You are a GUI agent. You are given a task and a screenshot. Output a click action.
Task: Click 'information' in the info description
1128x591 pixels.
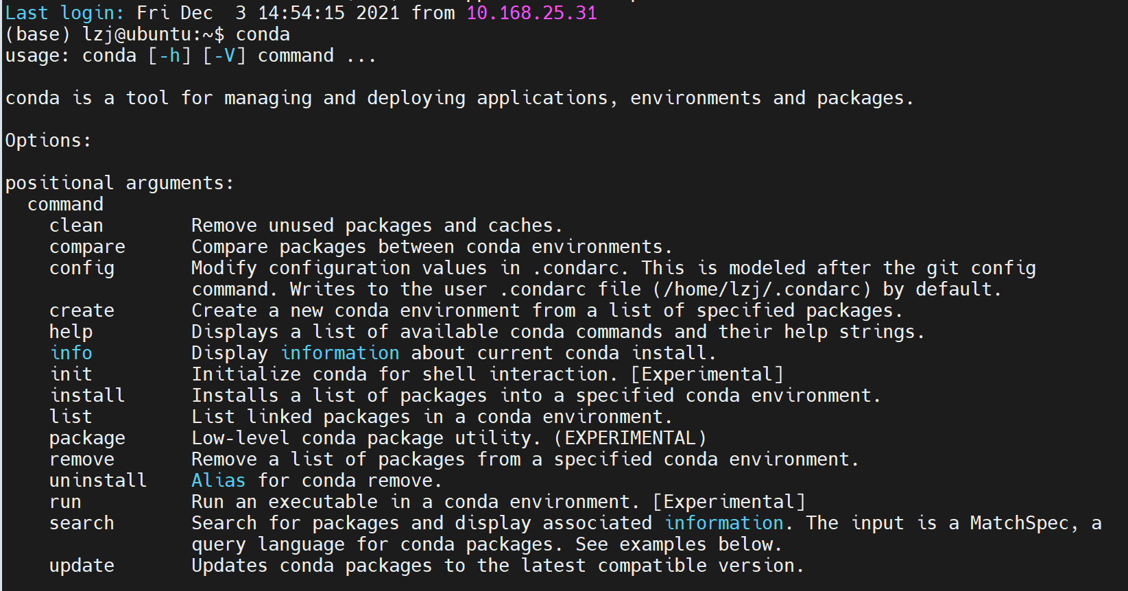coord(340,353)
